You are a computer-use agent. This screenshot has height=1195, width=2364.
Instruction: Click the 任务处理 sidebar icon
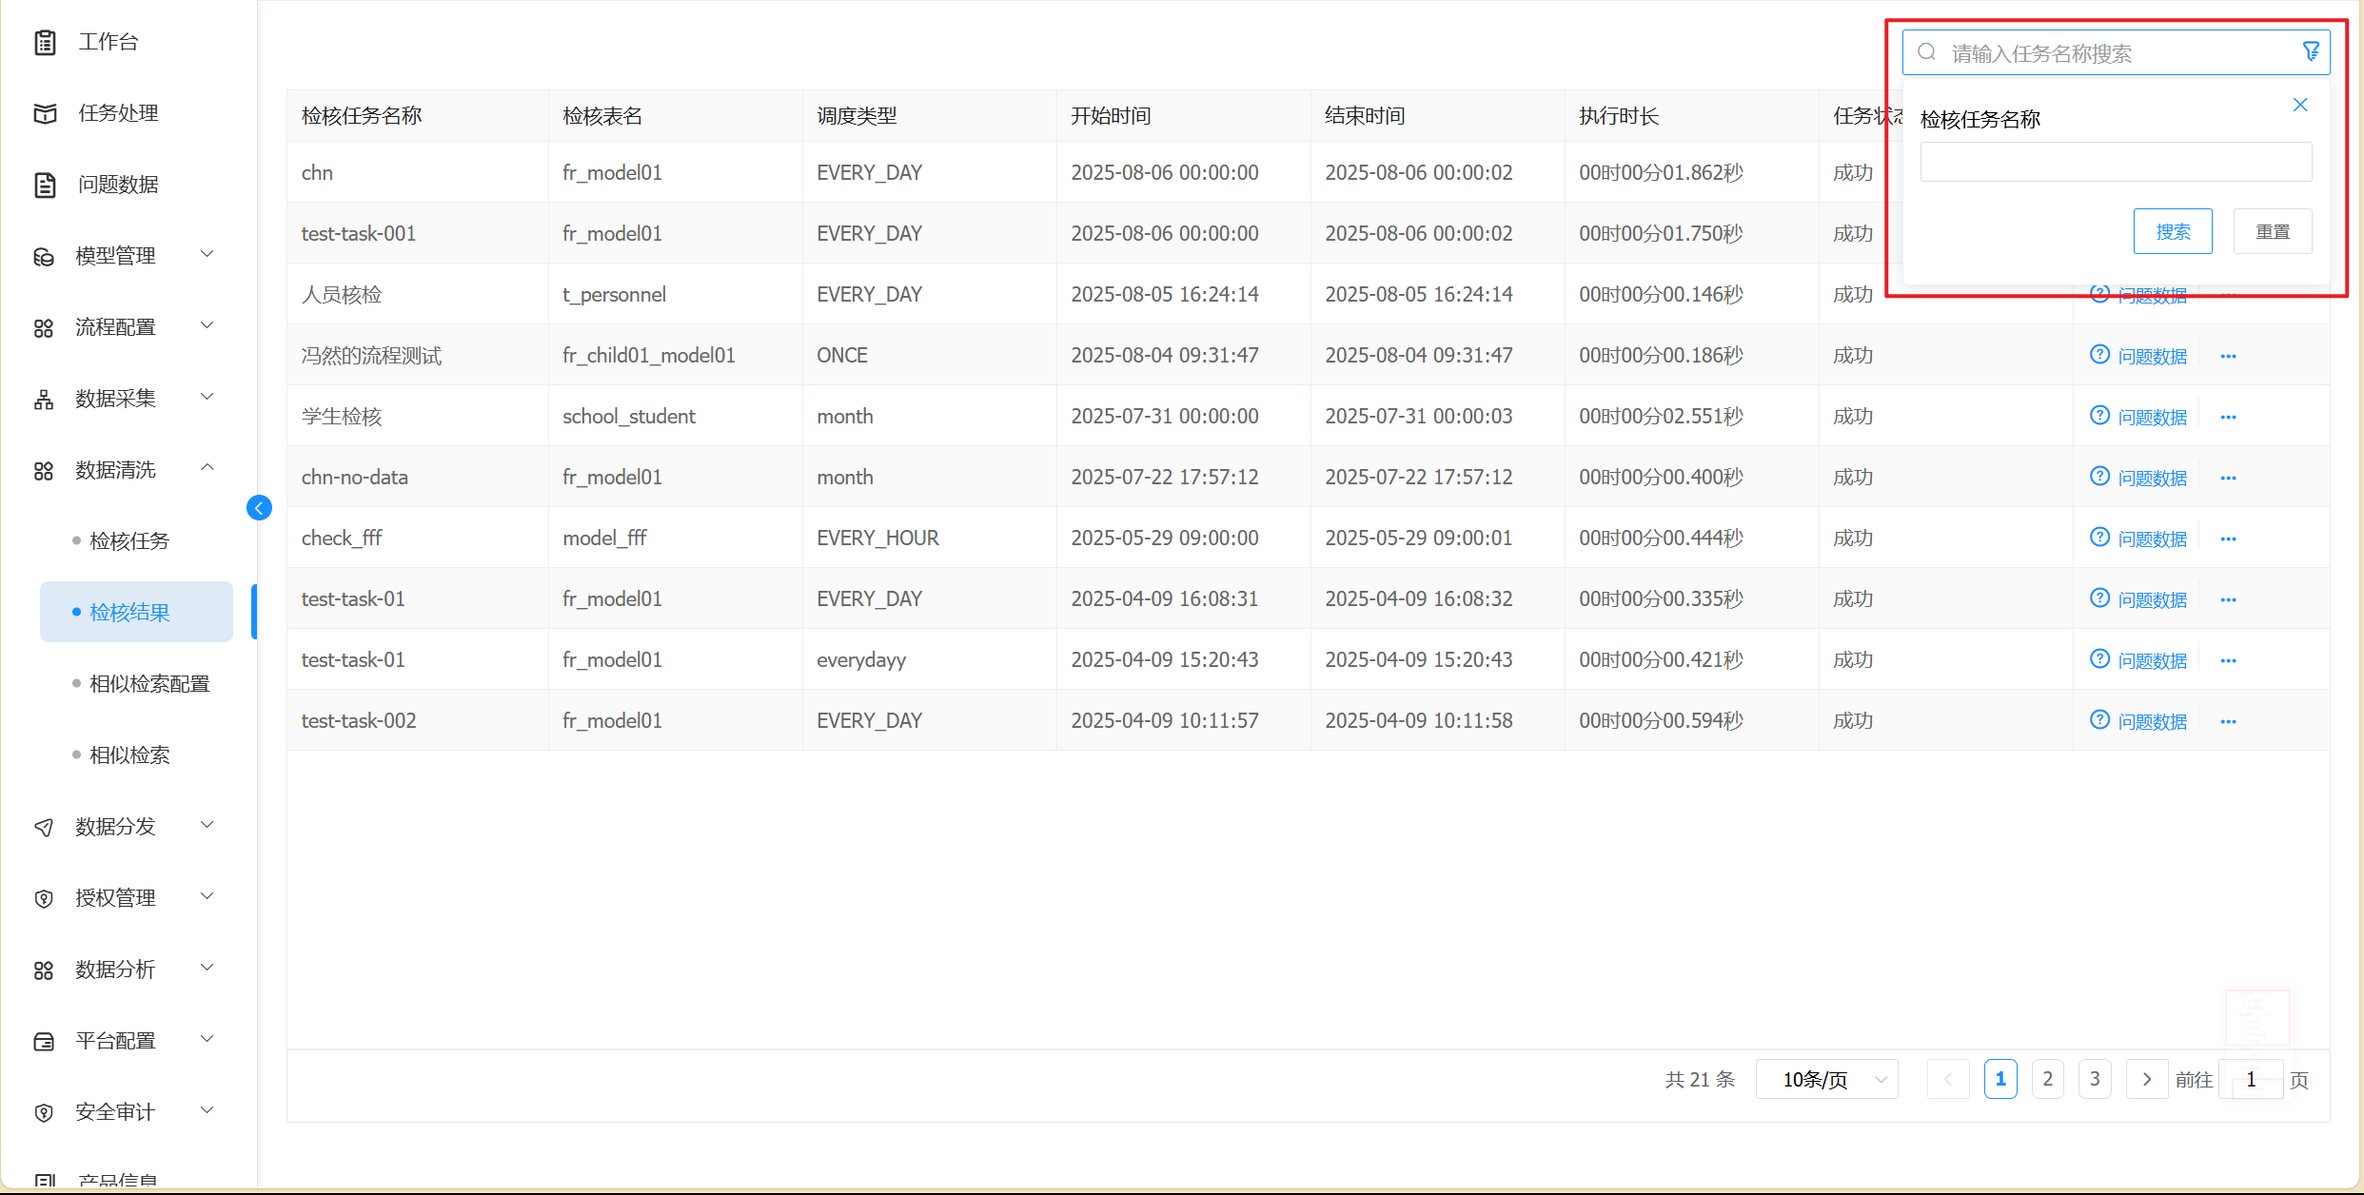pos(45,113)
